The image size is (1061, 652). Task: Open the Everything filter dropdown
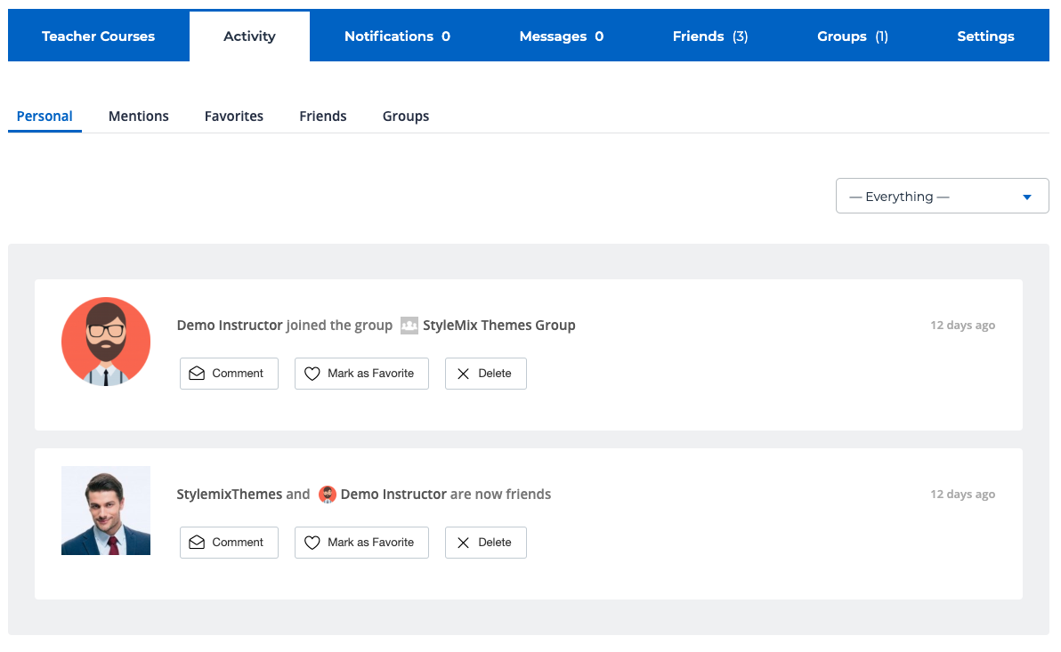pyautogui.click(x=942, y=197)
